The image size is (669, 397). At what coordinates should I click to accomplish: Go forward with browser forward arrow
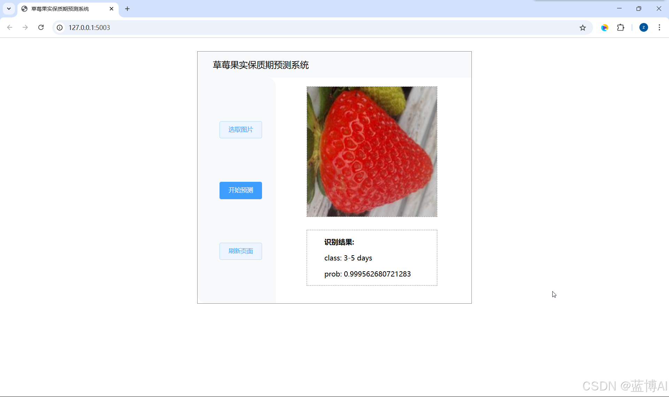[25, 28]
